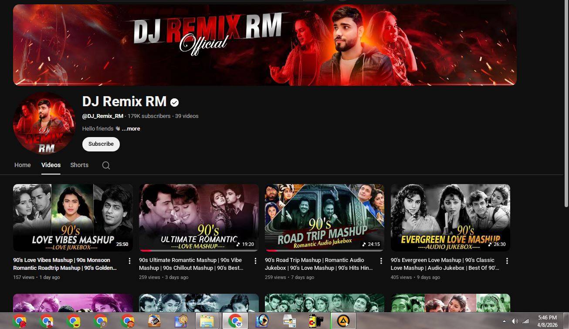Select the Videos tab

[51, 165]
